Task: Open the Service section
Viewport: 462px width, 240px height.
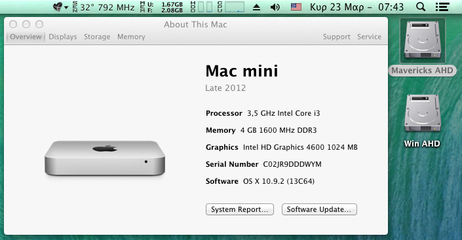Action: pyautogui.click(x=369, y=37)
